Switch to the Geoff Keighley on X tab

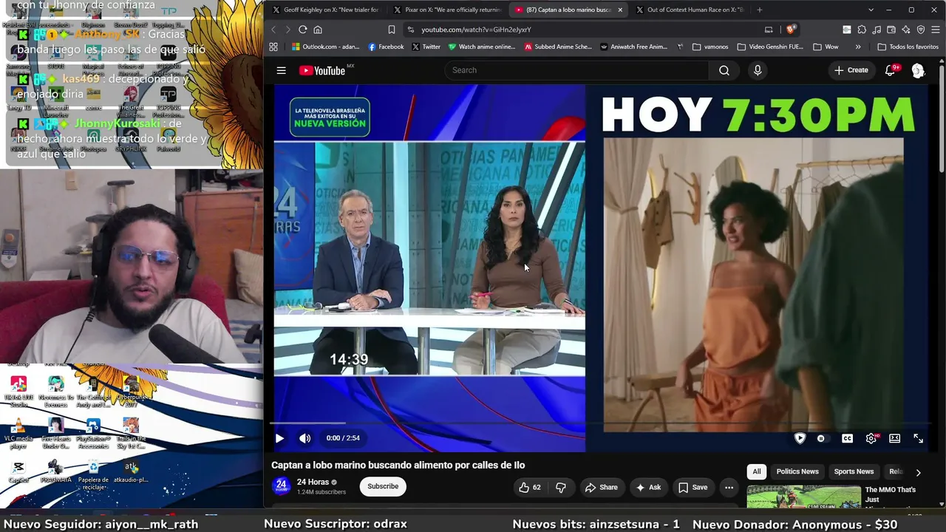[x=325, y=10]
